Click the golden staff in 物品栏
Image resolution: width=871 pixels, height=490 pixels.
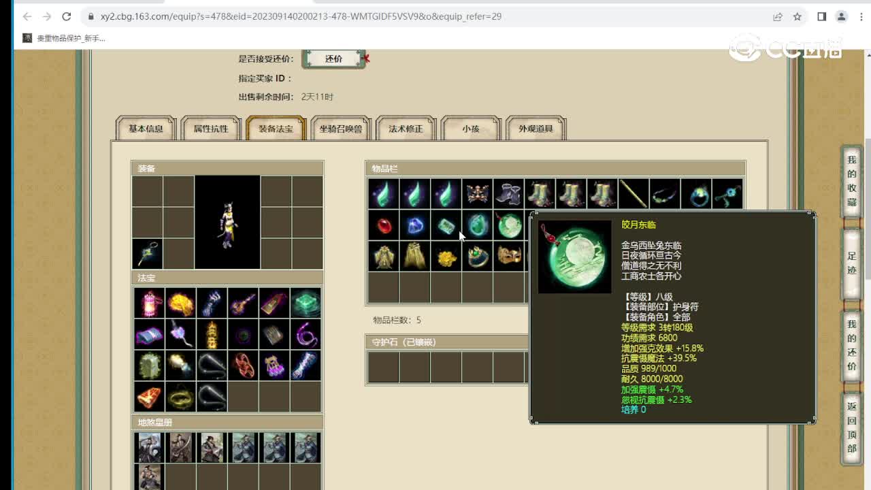click(634, 194)
